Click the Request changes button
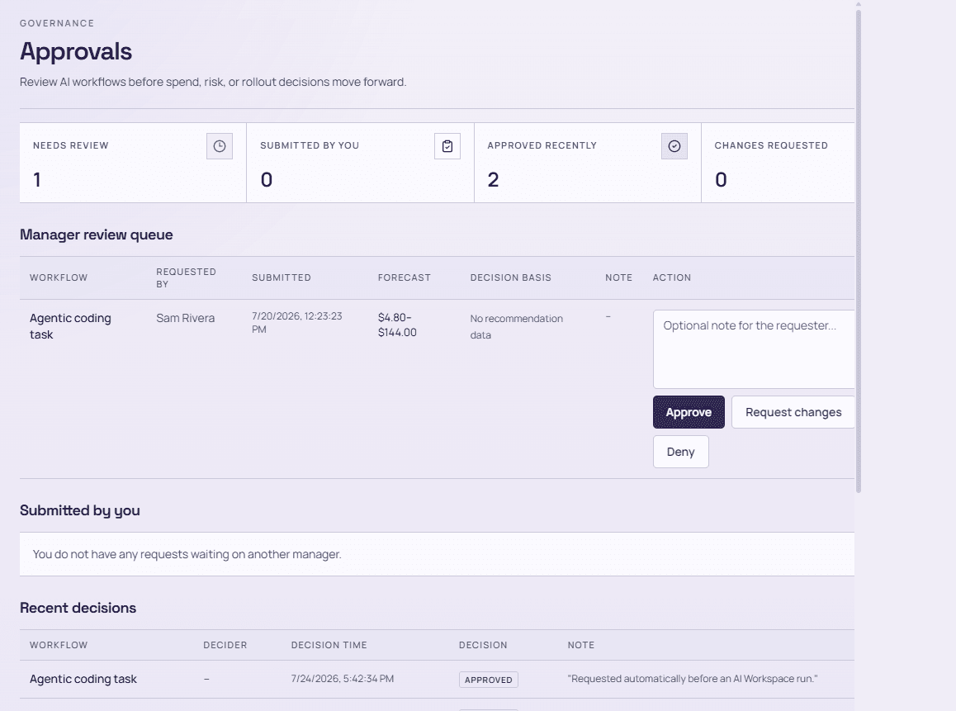956x711 pixels. coord(793,412)
